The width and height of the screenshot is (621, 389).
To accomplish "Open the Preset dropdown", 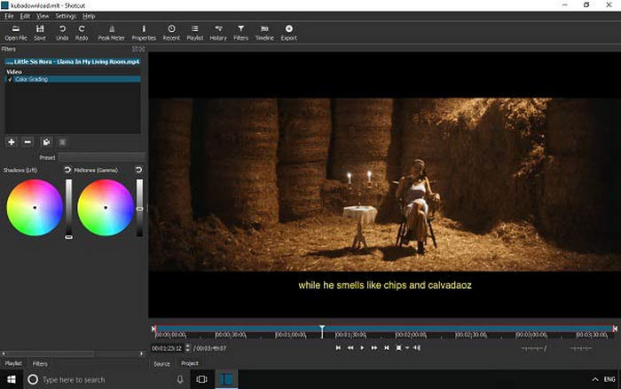I will click(x=101, y=157).
